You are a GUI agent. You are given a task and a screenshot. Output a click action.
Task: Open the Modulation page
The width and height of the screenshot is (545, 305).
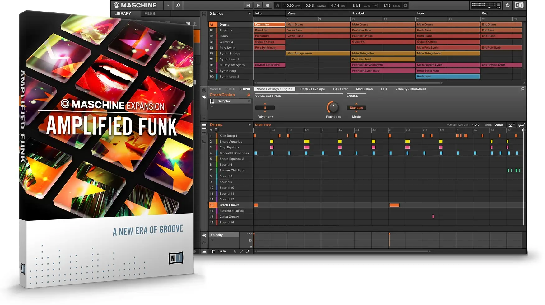pos(364,89)
